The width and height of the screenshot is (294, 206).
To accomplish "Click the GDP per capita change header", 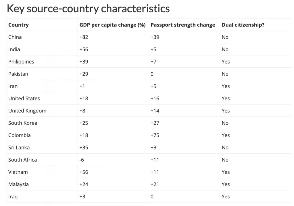I will tap(112, 25).
